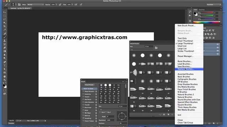Enable Transfer checkbox
The height and width of the screenshot is (127, 227).
pyautogui.click(x=83, y=105)
